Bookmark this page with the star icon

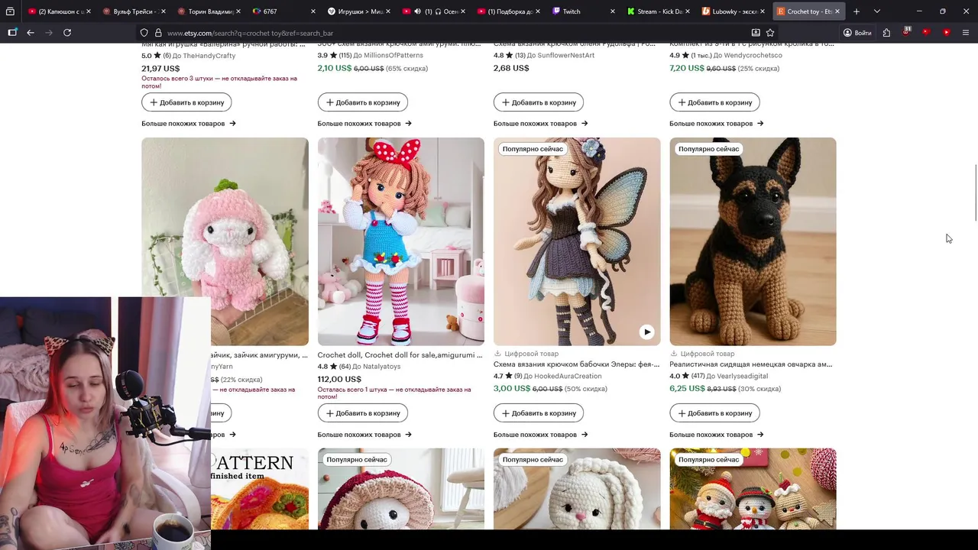coord(770,33)
